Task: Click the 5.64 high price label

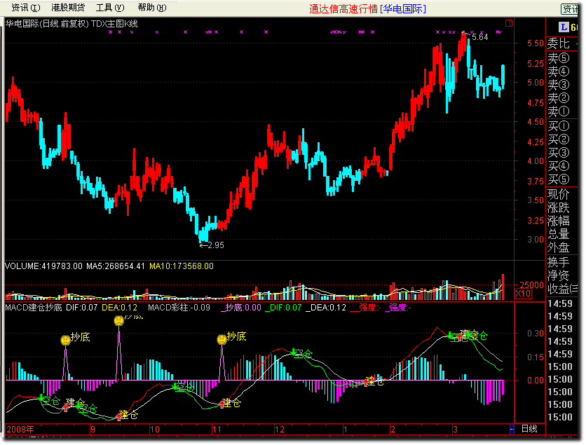Action: [480, 37]
